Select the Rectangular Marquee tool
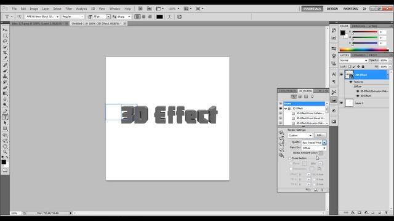 tap(5, 36)
